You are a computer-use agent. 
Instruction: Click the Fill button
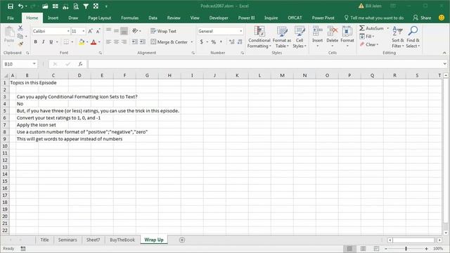[367, 37]
